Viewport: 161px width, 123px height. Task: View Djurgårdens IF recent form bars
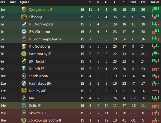(x=156, y=9)
